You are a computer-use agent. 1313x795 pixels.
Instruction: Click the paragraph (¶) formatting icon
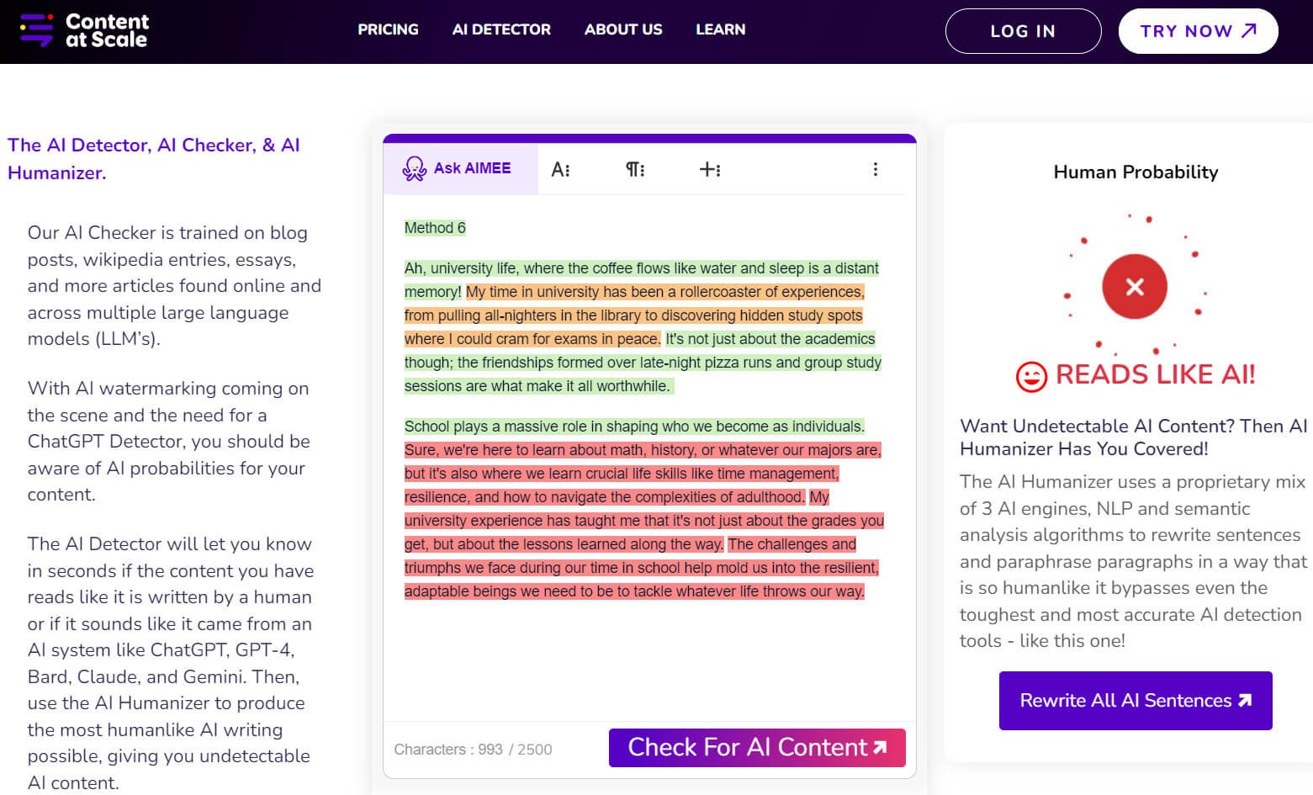634,168
